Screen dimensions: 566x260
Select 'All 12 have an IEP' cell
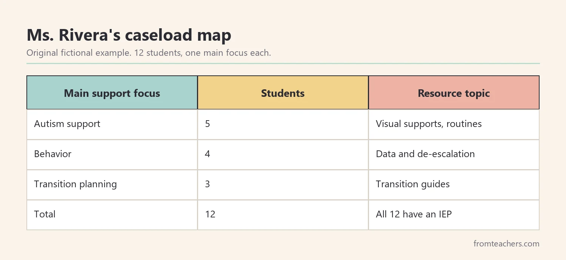[454, 215]
